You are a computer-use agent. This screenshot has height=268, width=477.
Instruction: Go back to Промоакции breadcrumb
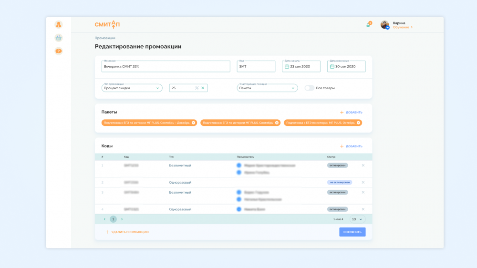(105, 38)
